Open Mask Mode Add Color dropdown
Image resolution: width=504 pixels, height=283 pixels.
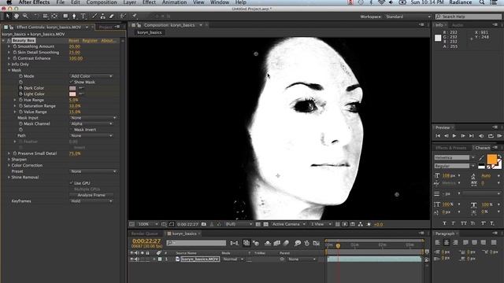tap(91, 76)
